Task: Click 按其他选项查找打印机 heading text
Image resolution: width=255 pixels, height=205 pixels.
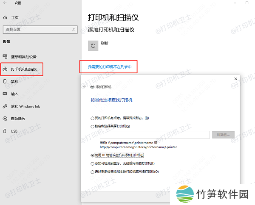Action: coord(111,100)
